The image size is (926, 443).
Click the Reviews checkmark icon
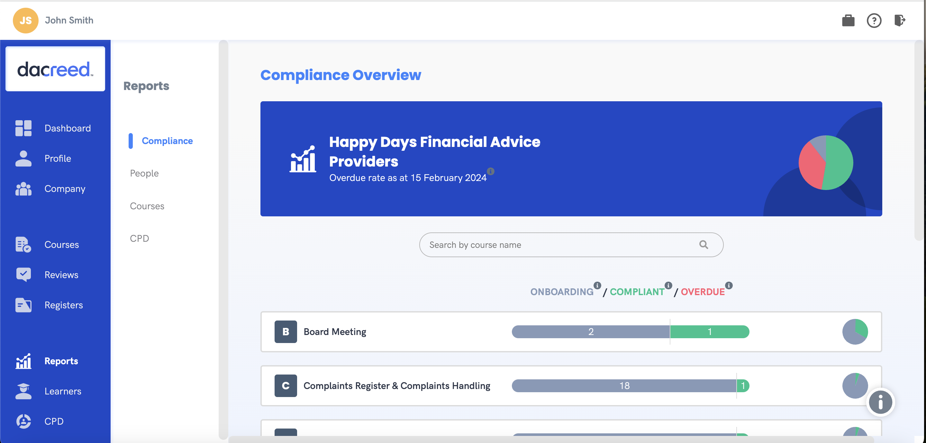[x=23, y=275]
